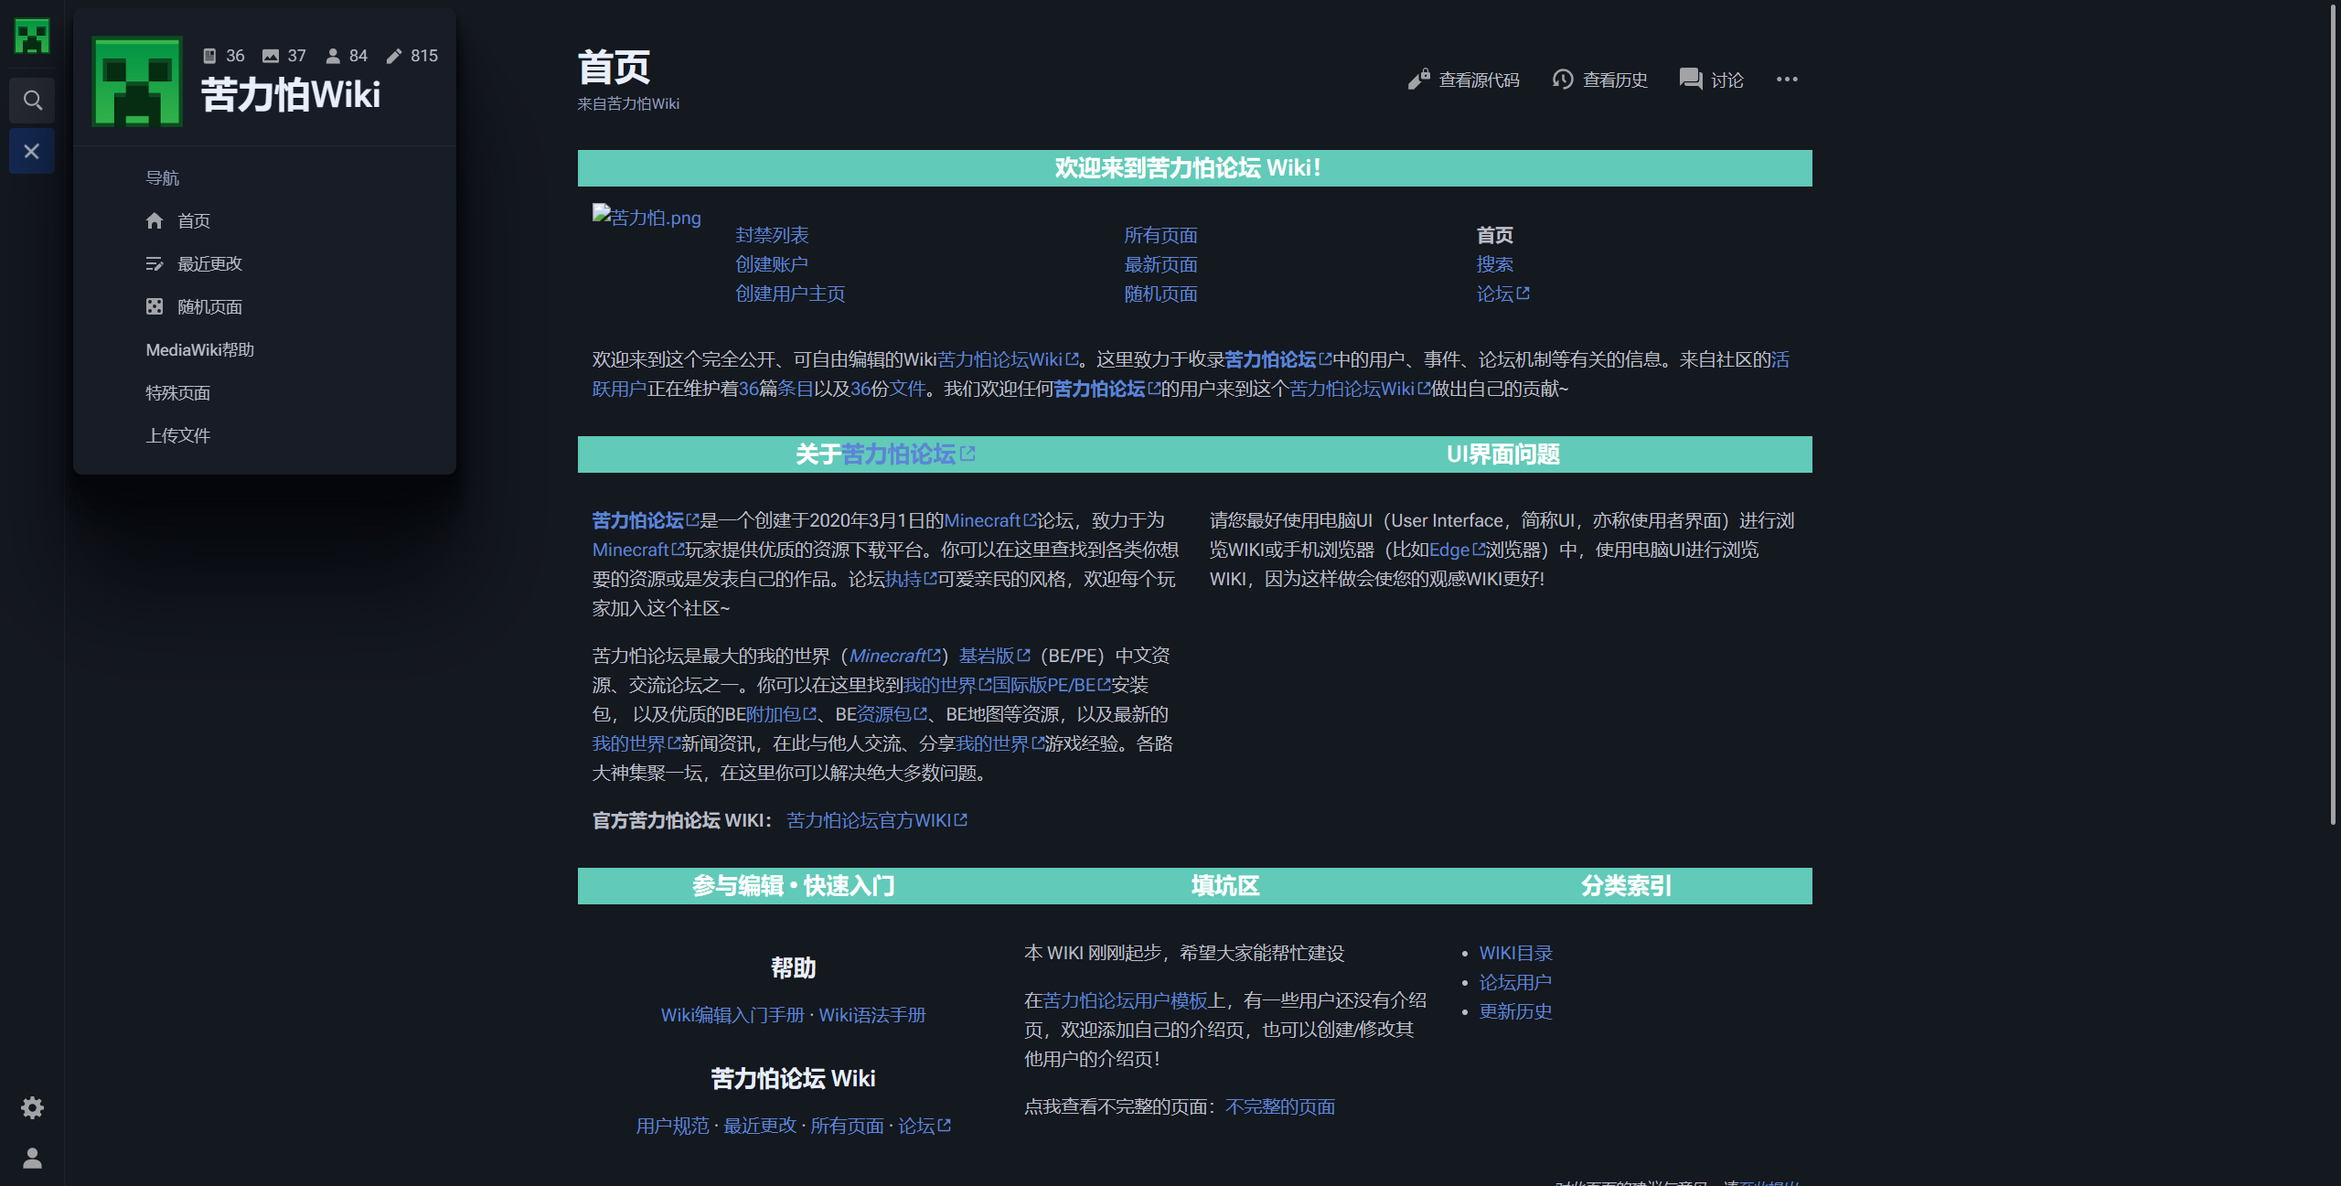The height and width of the screenshot is (1186, 2341).
Task: Click the creeper logo in the left rail
Action: point(32,37)
